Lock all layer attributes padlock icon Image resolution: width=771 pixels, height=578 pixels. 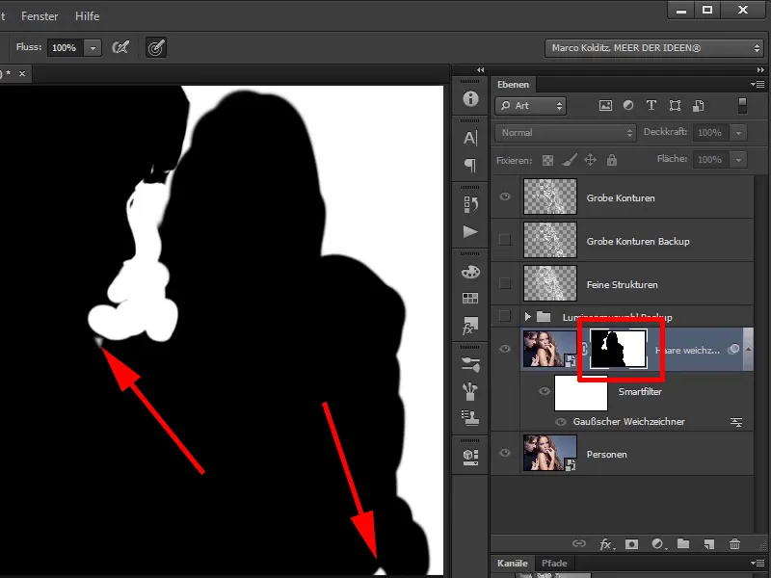click(612, 160)
